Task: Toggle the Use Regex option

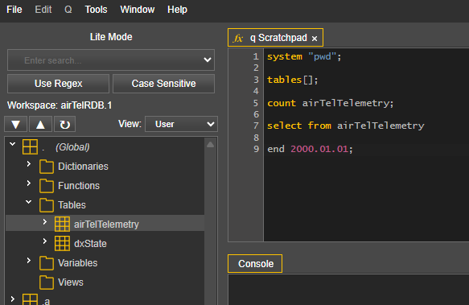Action: pos(59,84)
